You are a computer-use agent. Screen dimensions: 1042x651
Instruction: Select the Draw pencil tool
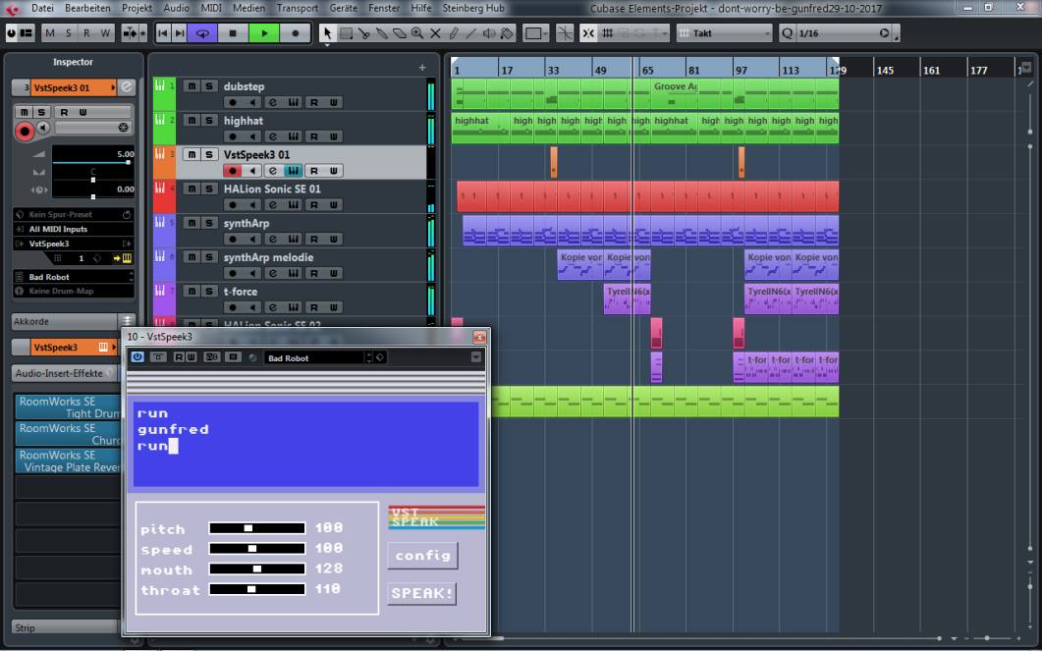point(453,33)
